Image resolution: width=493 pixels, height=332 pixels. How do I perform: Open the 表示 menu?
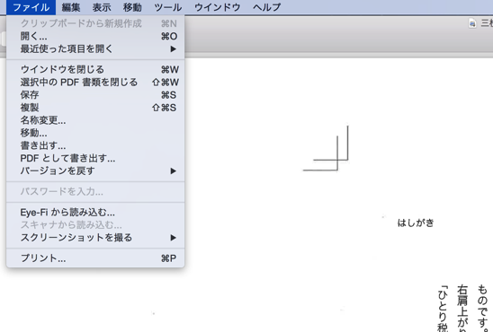pos(102,7)
